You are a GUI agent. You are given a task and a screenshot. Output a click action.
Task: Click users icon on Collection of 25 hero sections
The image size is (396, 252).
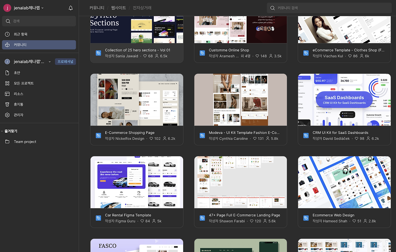click(157, 56)
